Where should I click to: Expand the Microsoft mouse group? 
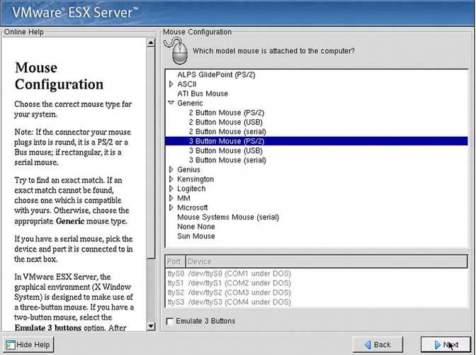click(x=171, y=208)
